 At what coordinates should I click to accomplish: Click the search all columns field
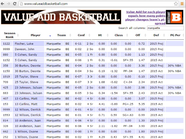pyautogui.click(x=165, y=28)
